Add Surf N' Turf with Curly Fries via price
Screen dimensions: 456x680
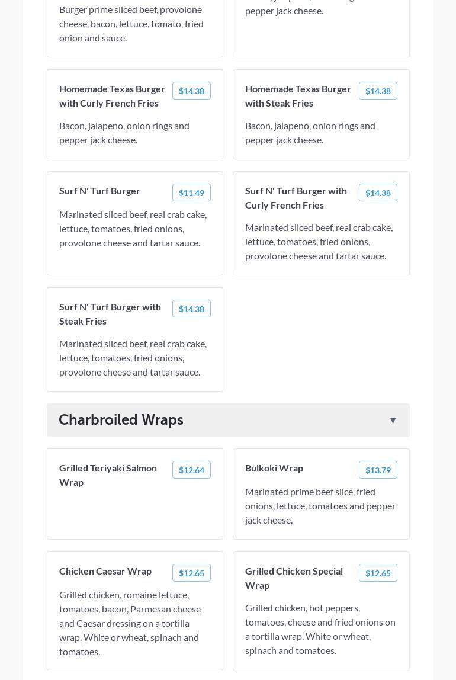click(x=378, y=193)
